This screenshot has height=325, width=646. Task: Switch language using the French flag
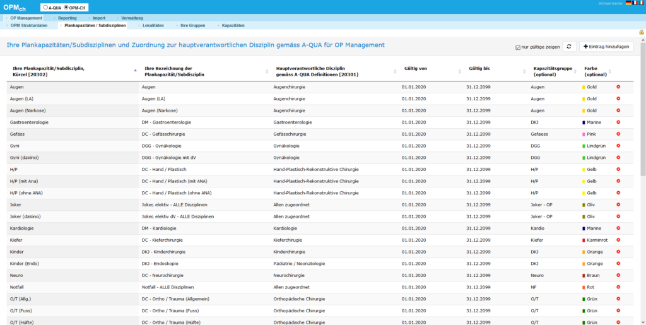click(x=633, y=4)
